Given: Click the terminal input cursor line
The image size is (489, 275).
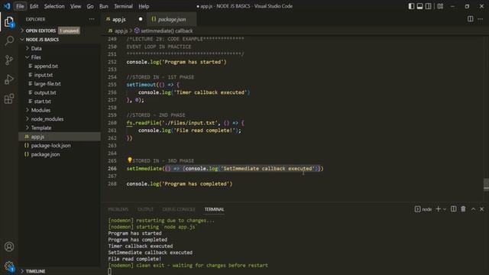Looking at the screenshot, I should click(109, 272).
